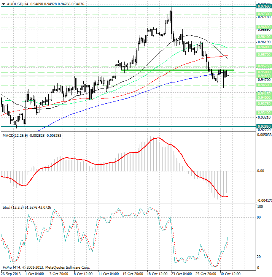This screenshot has height=277, width=272.
Task: Select the 0.97600 price level label
Action: [x=264, y=6]
